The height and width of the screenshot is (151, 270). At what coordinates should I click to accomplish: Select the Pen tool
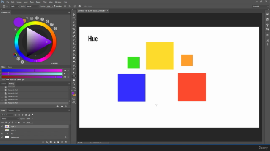pos(74,65)
